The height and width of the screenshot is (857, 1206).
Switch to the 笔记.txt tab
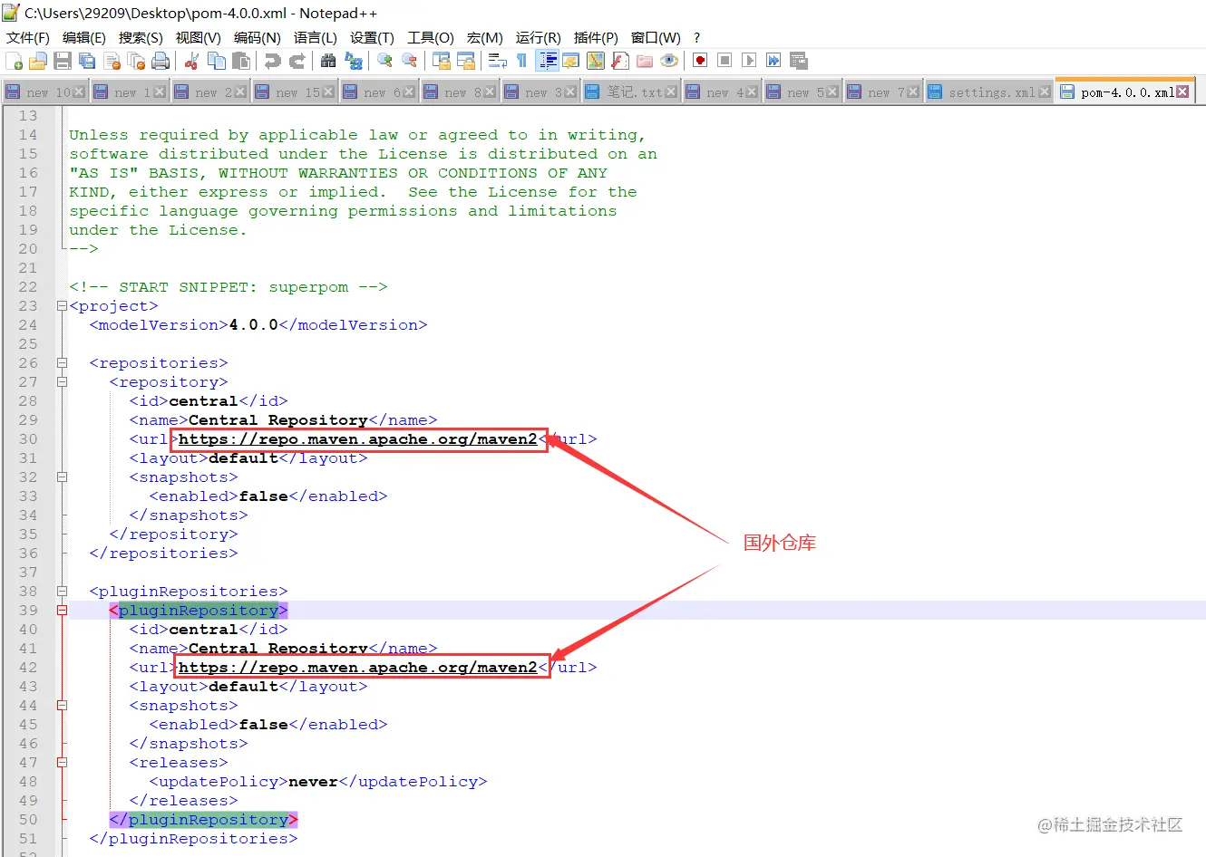click(632, 92)
